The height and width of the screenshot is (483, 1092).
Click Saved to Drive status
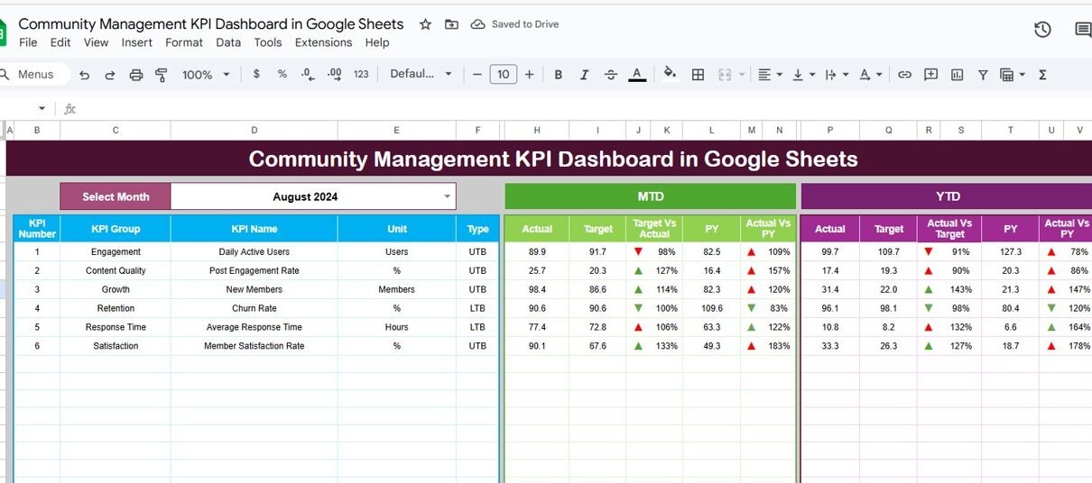click(x=515, y=24)
